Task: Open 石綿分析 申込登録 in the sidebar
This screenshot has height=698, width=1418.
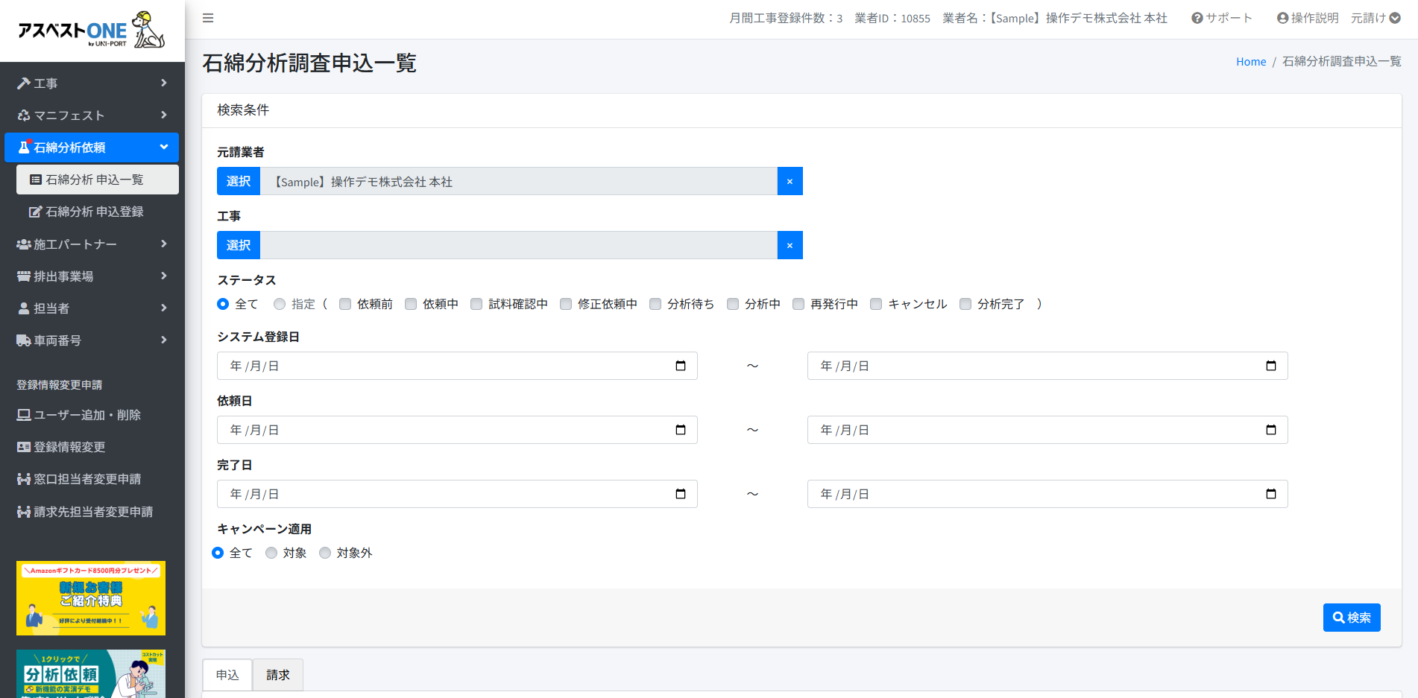Action: coord(94,212)
